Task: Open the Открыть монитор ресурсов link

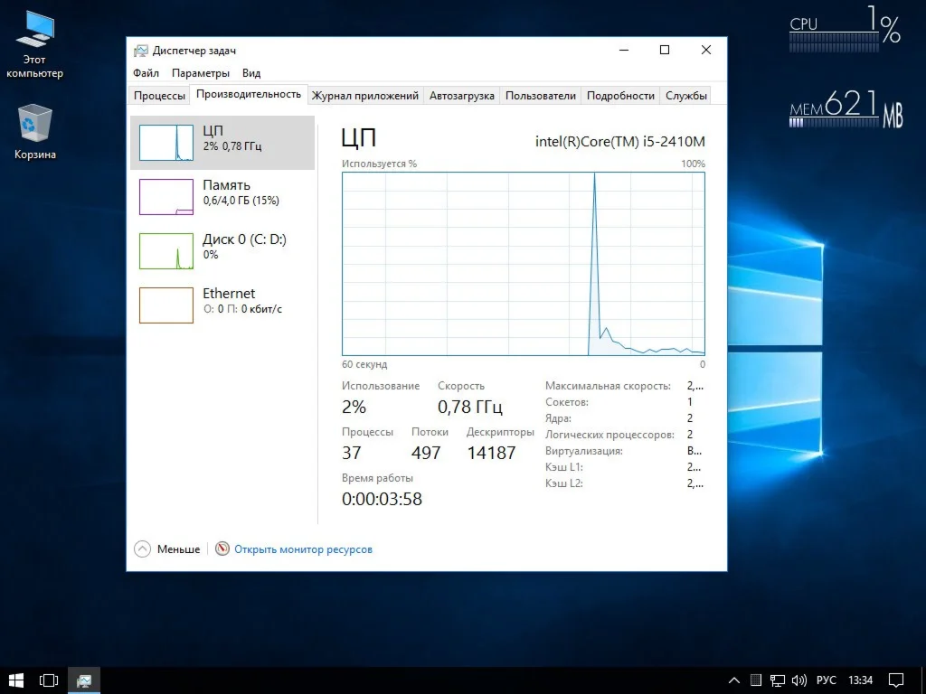Action: (x=303, y=549)
